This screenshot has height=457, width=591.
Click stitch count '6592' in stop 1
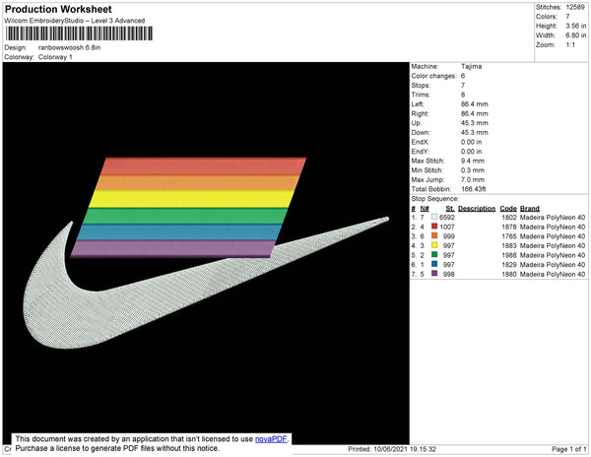tap(447, 218)
